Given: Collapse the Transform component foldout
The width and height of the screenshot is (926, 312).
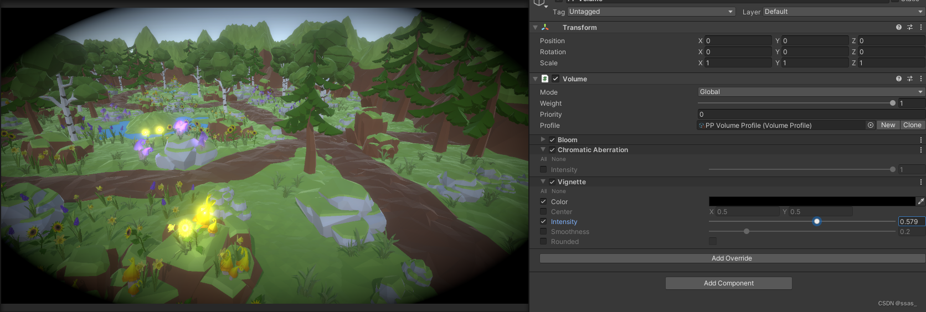Looking at the screenshot, I should point(535,27).
